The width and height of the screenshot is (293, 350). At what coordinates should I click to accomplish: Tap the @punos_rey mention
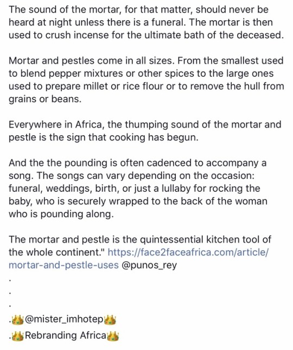point(149,265)
